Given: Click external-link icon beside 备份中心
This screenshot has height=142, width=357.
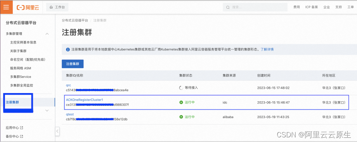Looking at the screenshot, I should tap(22, 137).
